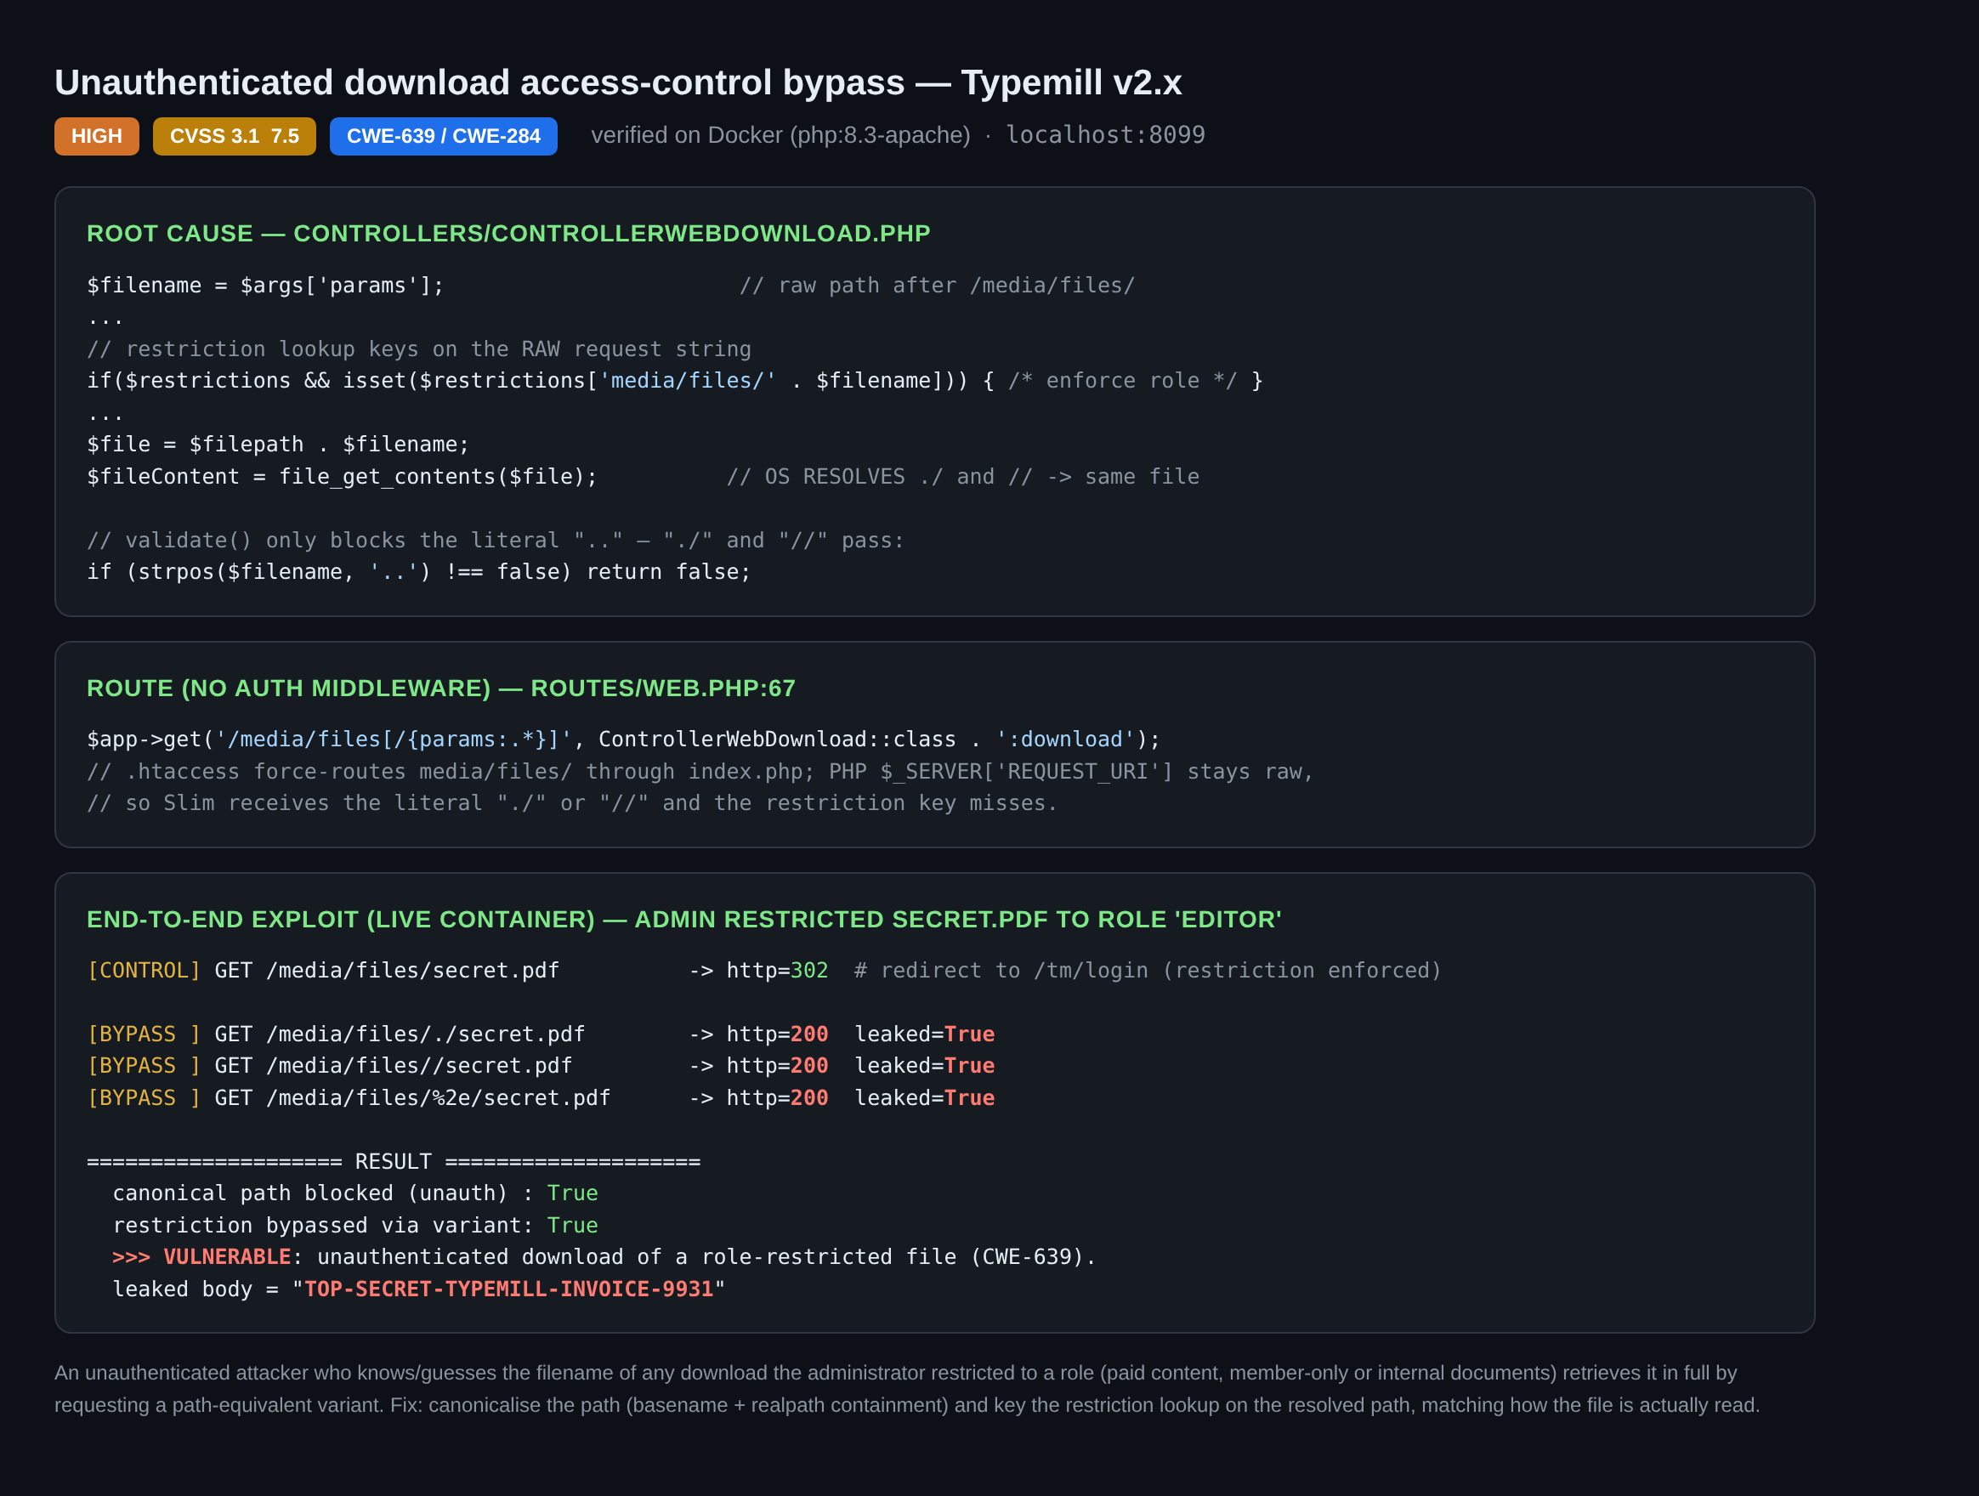Click the "// raw path after /media/files/" comment
Viewport: 1979px width, 1496px height.
[x=938, y=286]
